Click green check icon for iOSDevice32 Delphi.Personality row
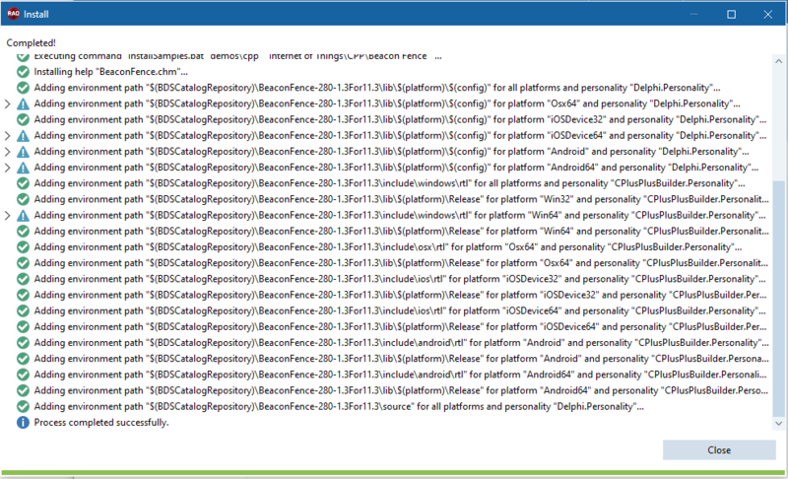Image resolution: width=788 pixels, height=479 pixels. (x=23, y=119)
